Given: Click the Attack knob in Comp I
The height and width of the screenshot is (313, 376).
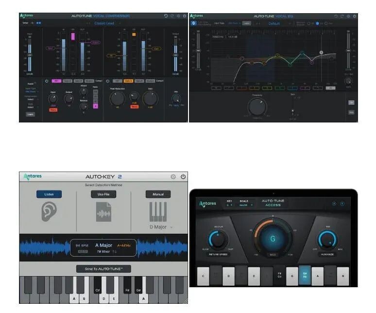Looking at the screenshot, I should click(x=84, y=91).
